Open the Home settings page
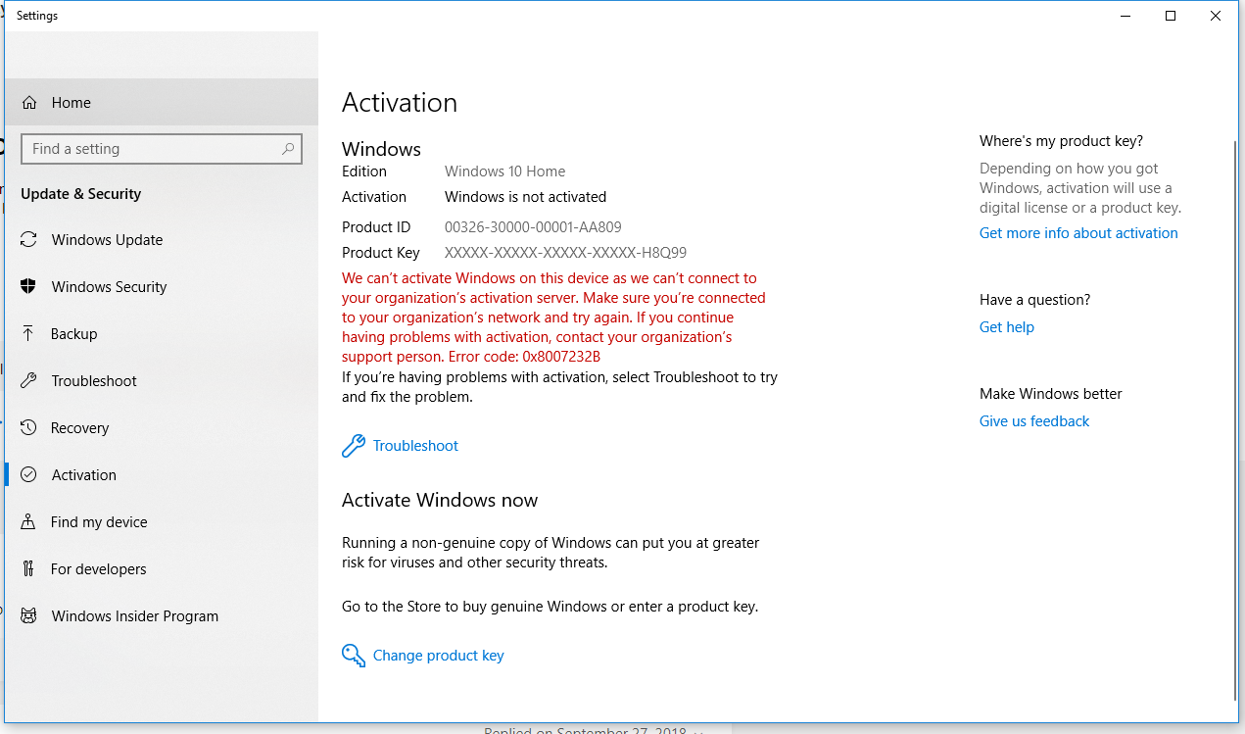1245x734 pixels. tap(162, 103)
